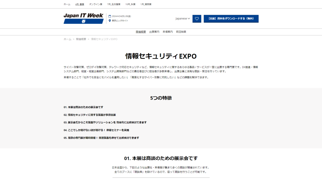Click the 東京ビッグサイト venue text

tap(120, 21)
